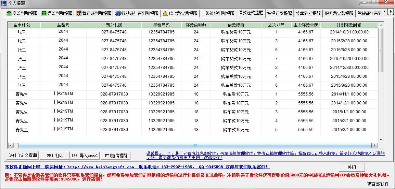Click 12354784785 in the 2015/4/28 row
Viewport: 395px width, 189px height.
tap(161, 76)
